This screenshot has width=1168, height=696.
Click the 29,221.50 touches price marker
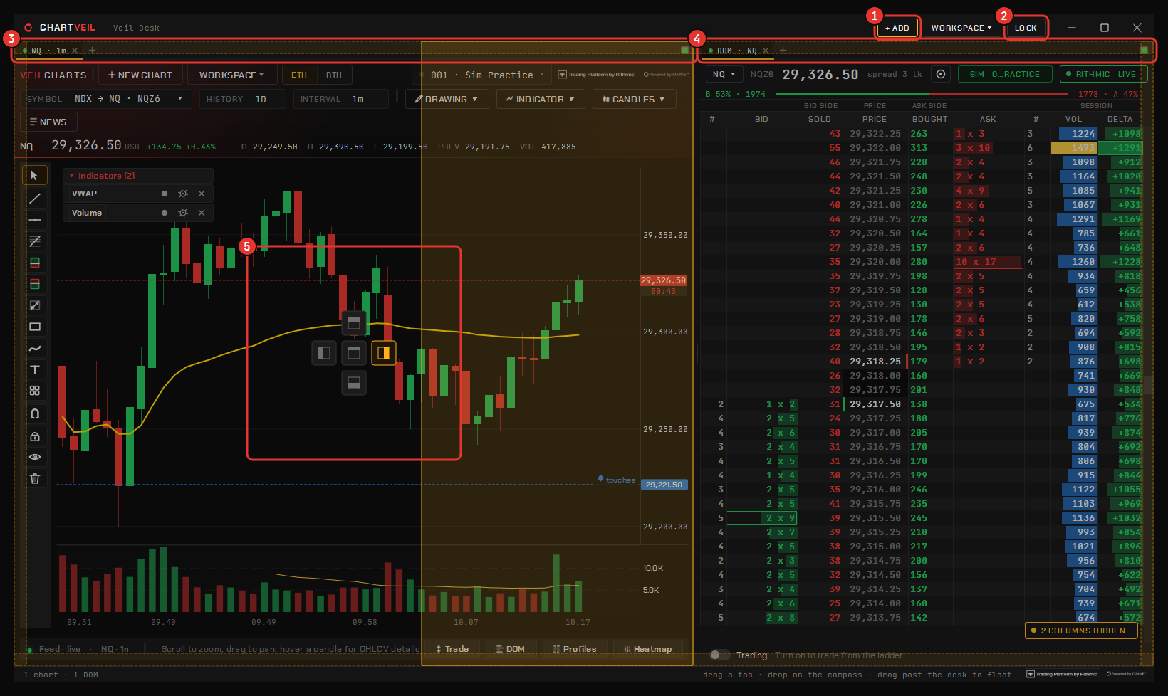(664, 485)
